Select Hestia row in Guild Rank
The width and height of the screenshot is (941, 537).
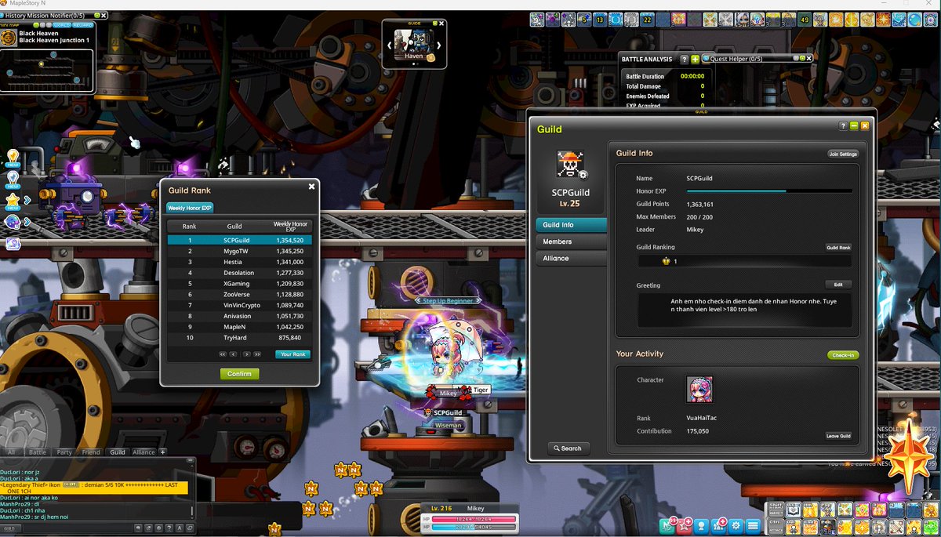click(239, 262)
